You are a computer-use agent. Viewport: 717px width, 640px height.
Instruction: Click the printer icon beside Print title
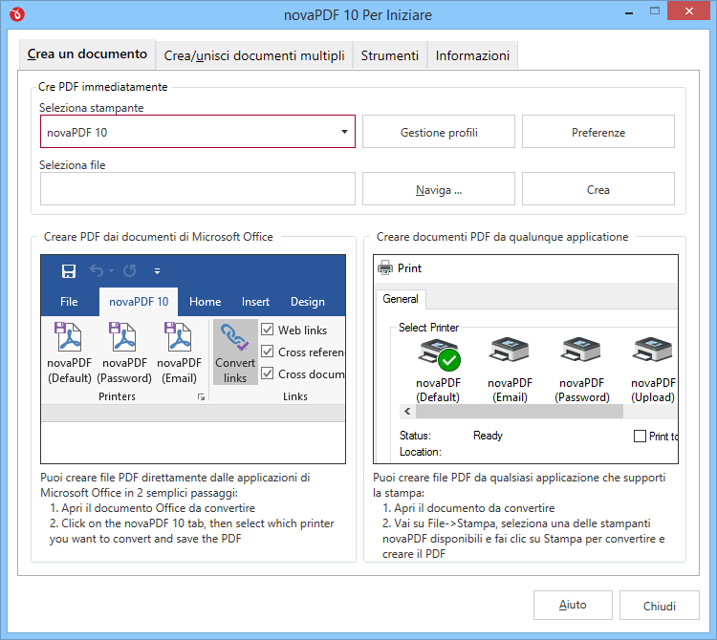click(385, 267)
